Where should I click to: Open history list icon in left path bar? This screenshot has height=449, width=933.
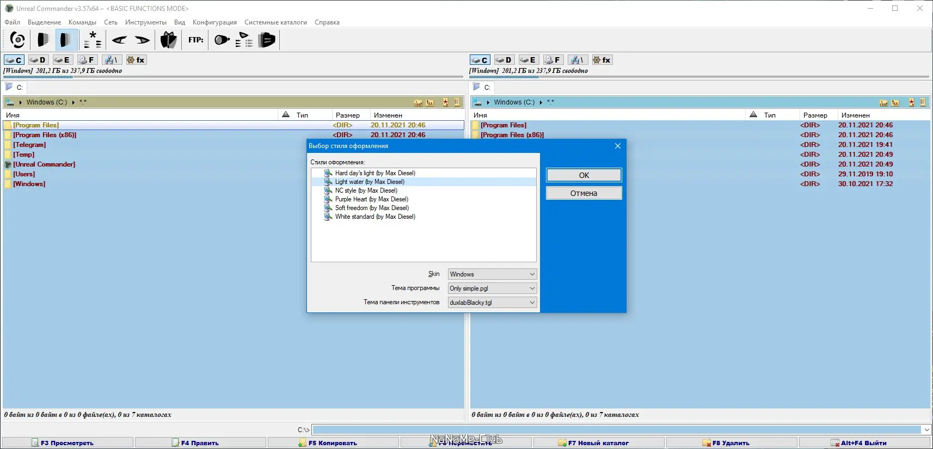457,102
